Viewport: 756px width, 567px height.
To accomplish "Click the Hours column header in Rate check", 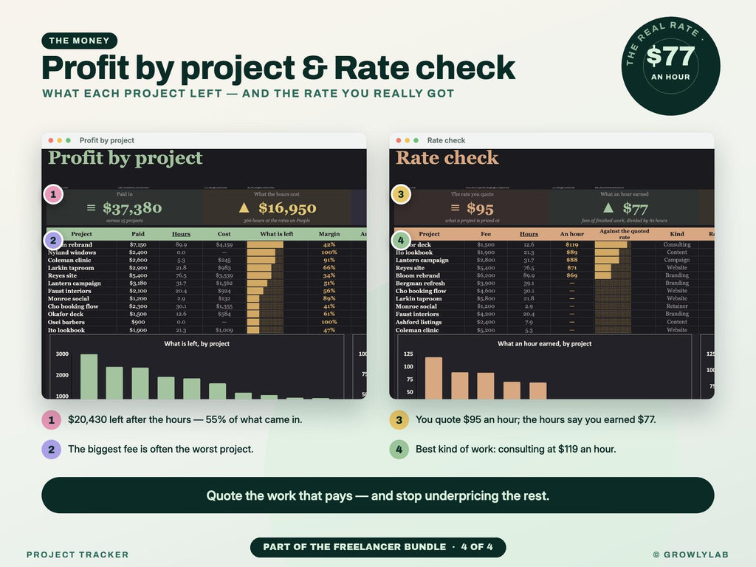I will tap(529, 234).
